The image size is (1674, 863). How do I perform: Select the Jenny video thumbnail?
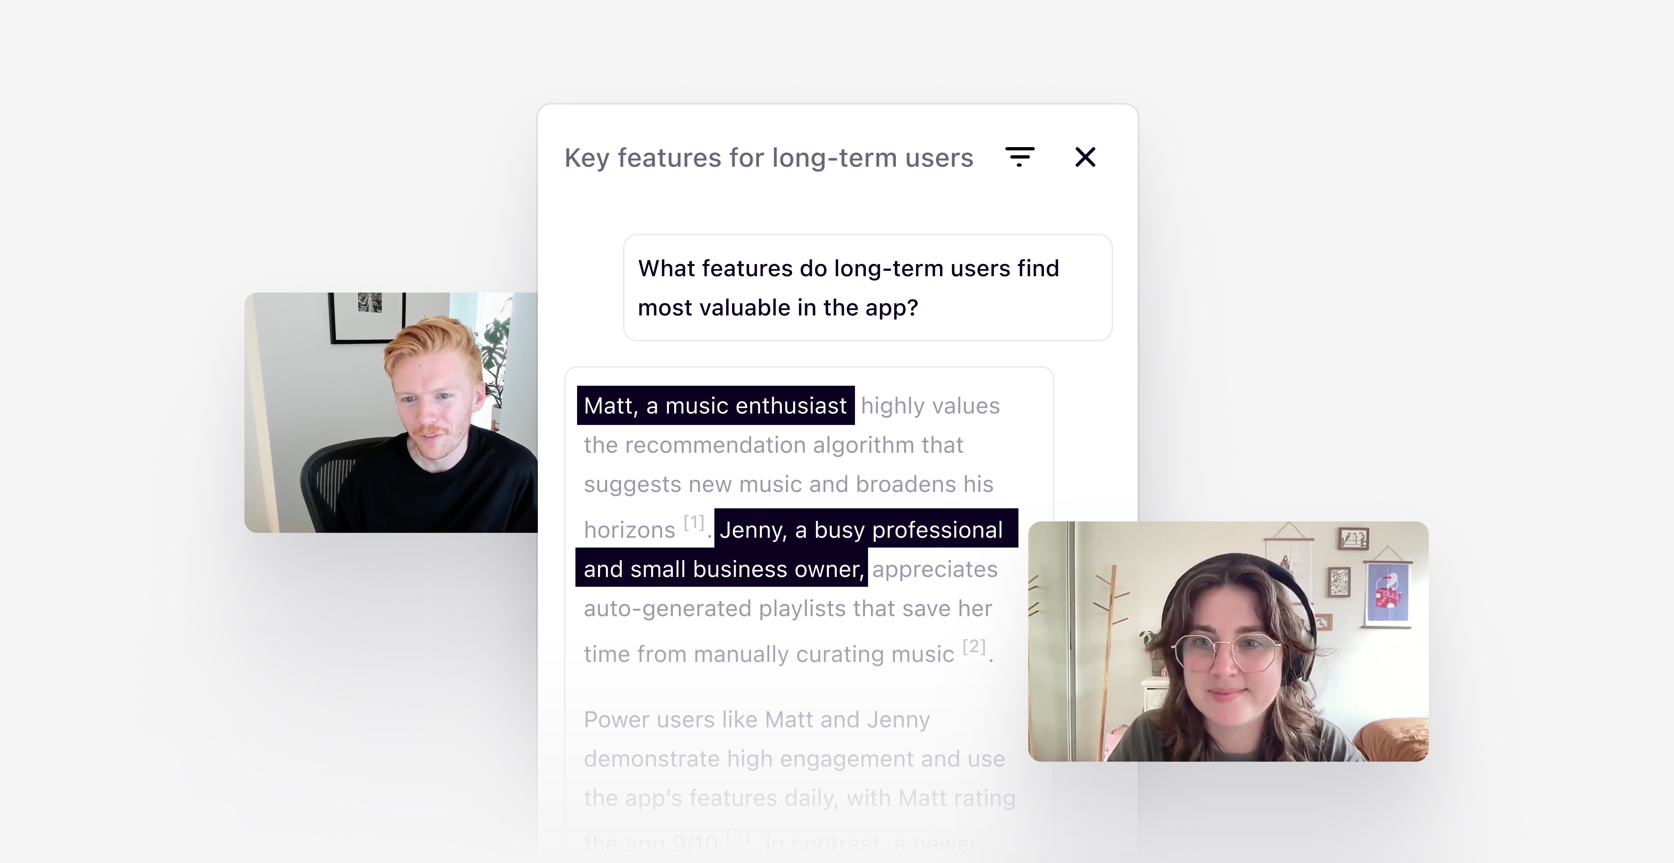[1228, 641]
